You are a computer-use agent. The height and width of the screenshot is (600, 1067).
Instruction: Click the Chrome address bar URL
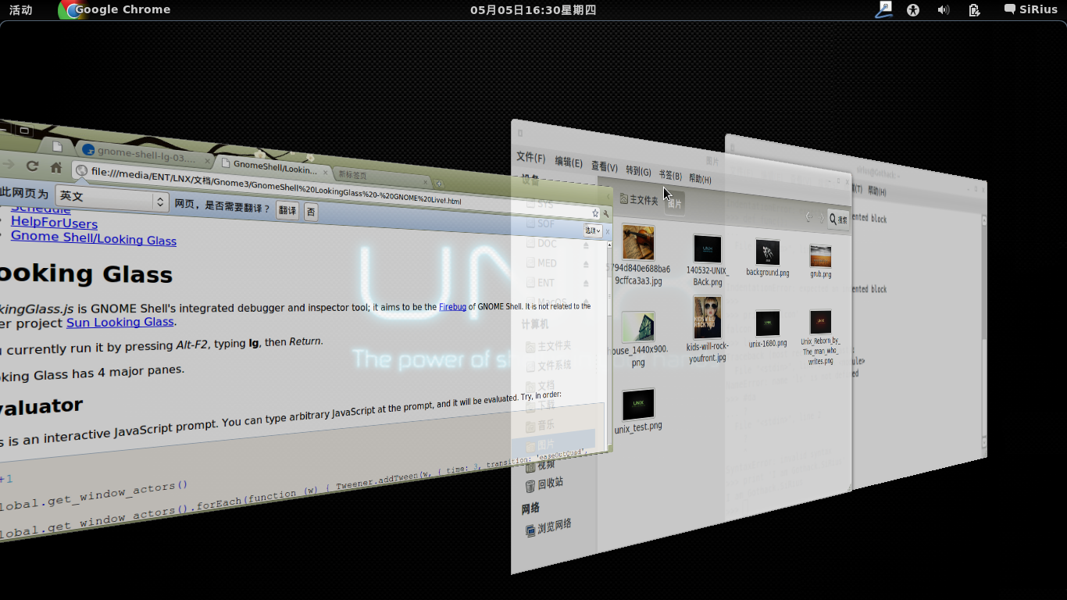click(276, 186)
